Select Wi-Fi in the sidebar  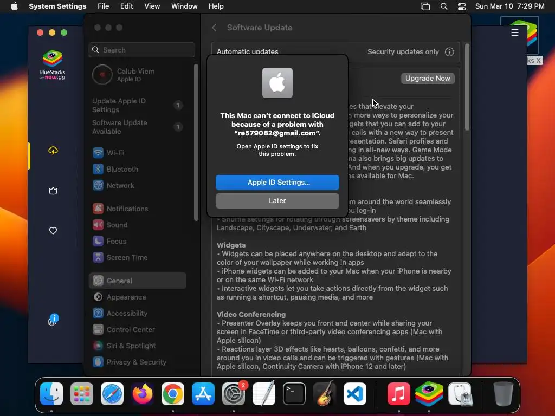coord(138,153)
